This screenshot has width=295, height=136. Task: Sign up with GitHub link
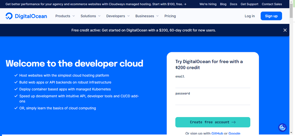point(217,133)
